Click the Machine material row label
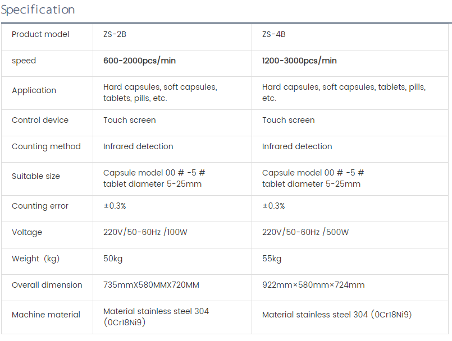The image size is (452, 341). [x=46, y=315]
